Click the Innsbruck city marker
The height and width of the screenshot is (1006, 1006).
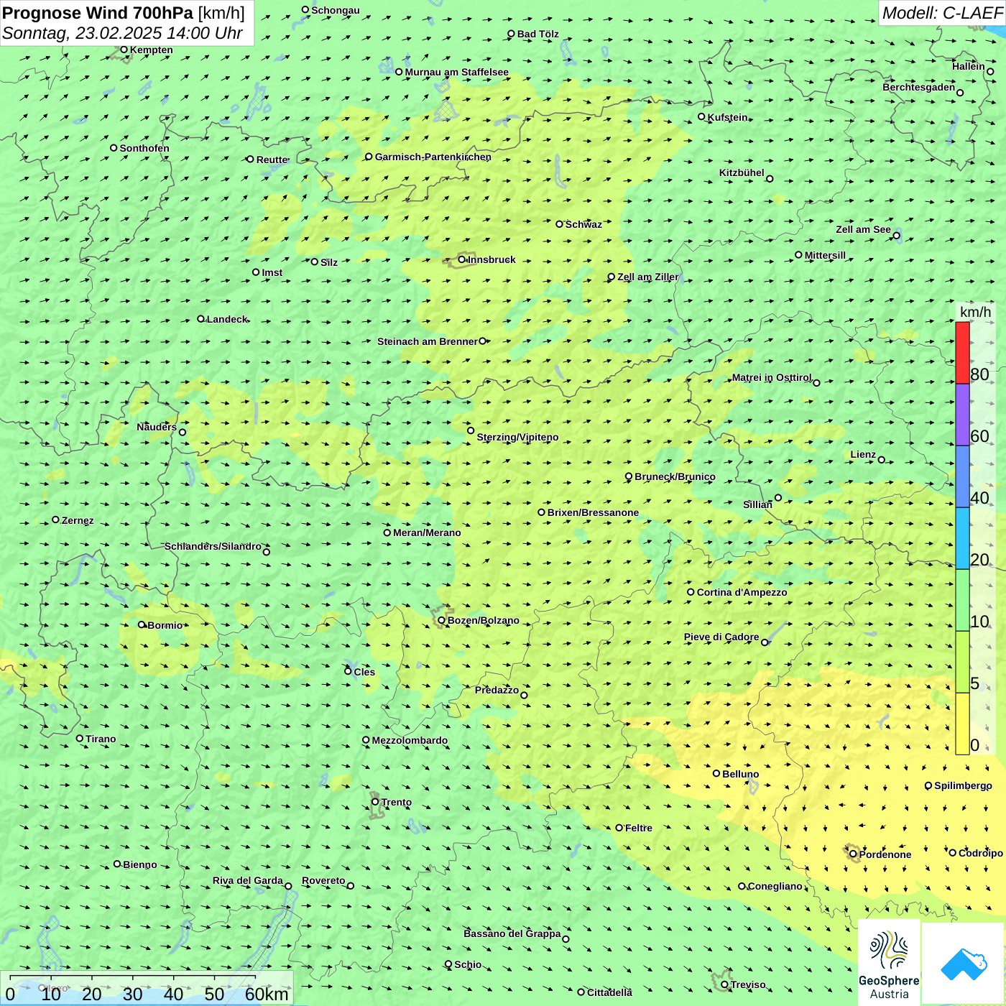click(x=462, y=259)
